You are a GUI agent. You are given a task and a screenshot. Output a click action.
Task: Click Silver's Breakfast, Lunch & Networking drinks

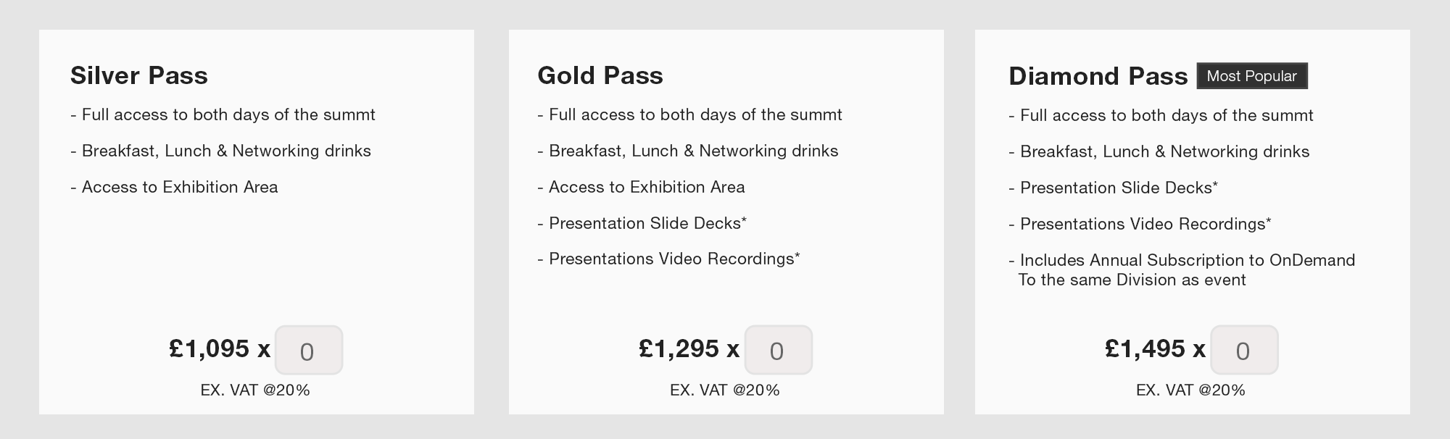(x=221, y=151)
